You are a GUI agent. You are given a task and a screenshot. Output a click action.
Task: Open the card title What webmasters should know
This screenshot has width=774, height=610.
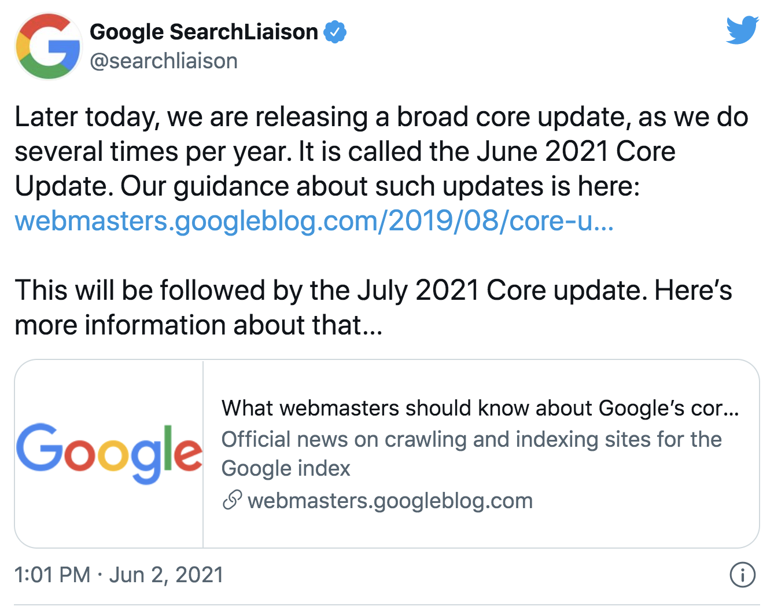point(480,408)
